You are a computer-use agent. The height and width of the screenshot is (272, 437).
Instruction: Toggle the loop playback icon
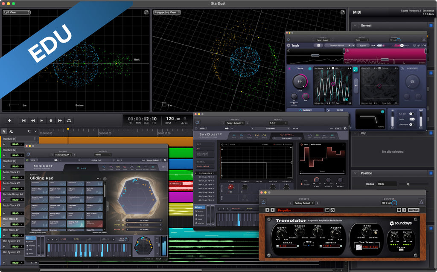pos(69,120)
